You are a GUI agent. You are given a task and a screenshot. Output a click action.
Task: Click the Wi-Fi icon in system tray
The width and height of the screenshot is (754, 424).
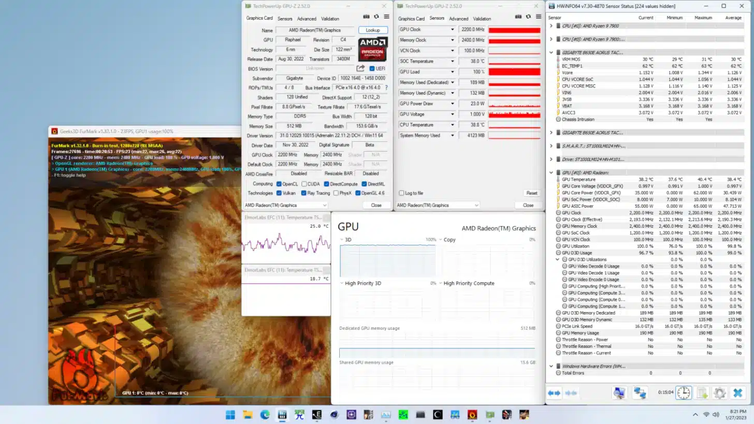click(706, 415)
